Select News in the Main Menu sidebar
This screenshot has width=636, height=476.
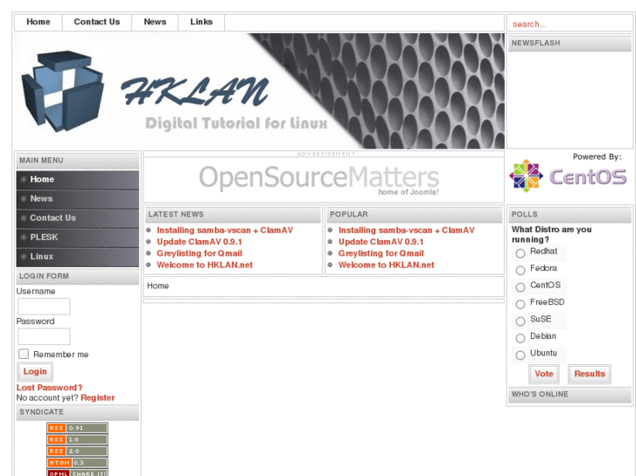pyautogui.click(x=78, y=199)
